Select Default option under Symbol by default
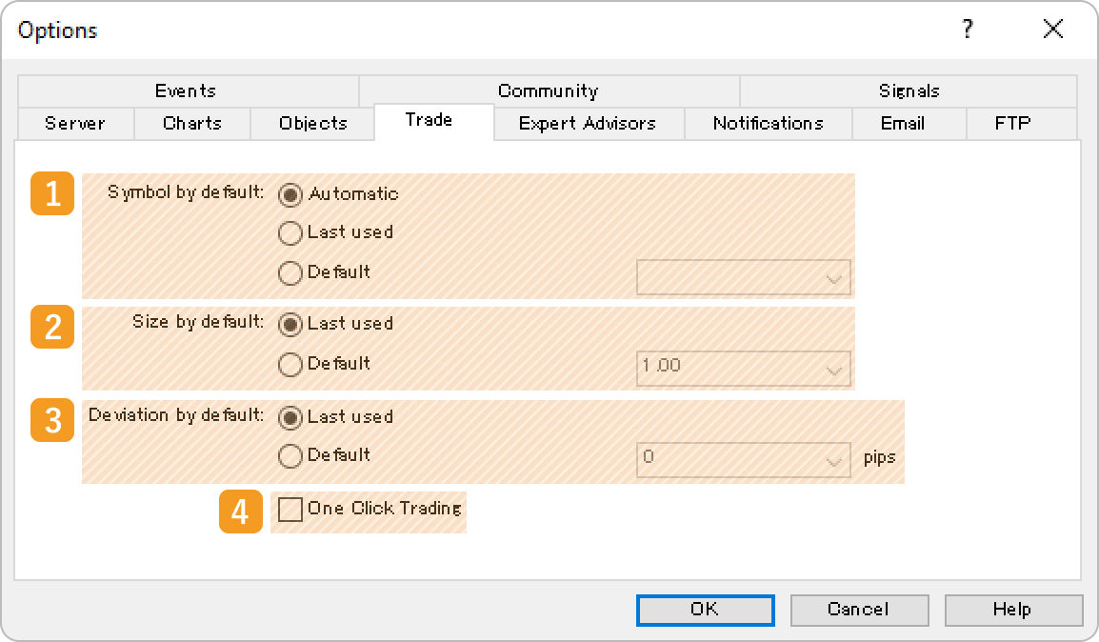1099x642 pixels. pos(290,272)
